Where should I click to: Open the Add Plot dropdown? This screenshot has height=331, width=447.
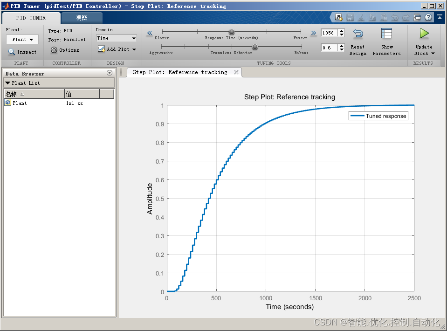tap(117, 49)
